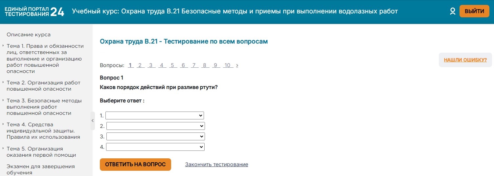This screenshot has height=176, width=494.
Task: Submit answer with ОТВЕТИТЬ НА ВОПРОС
Action: coord(135,165)
